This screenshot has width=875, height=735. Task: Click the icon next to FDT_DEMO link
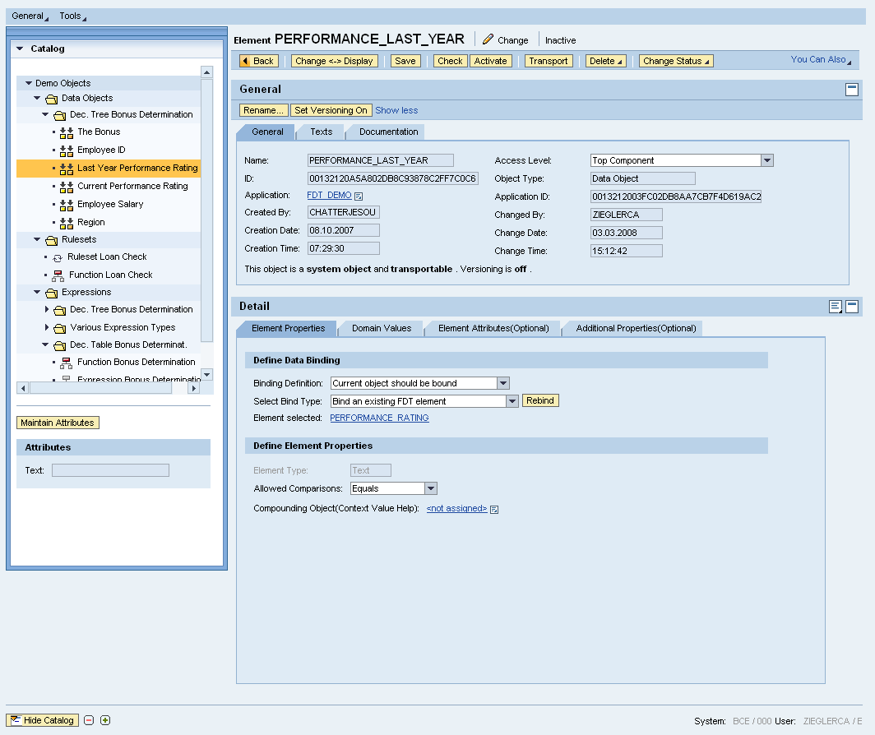(x=359, y=196)
